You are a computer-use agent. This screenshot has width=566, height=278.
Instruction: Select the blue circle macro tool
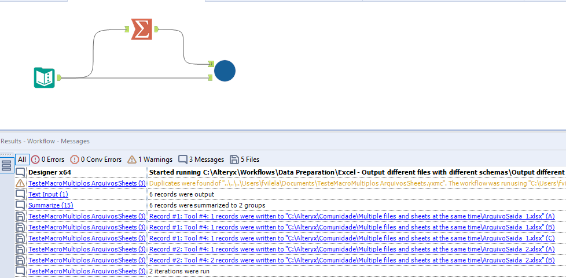pos(225,71)
